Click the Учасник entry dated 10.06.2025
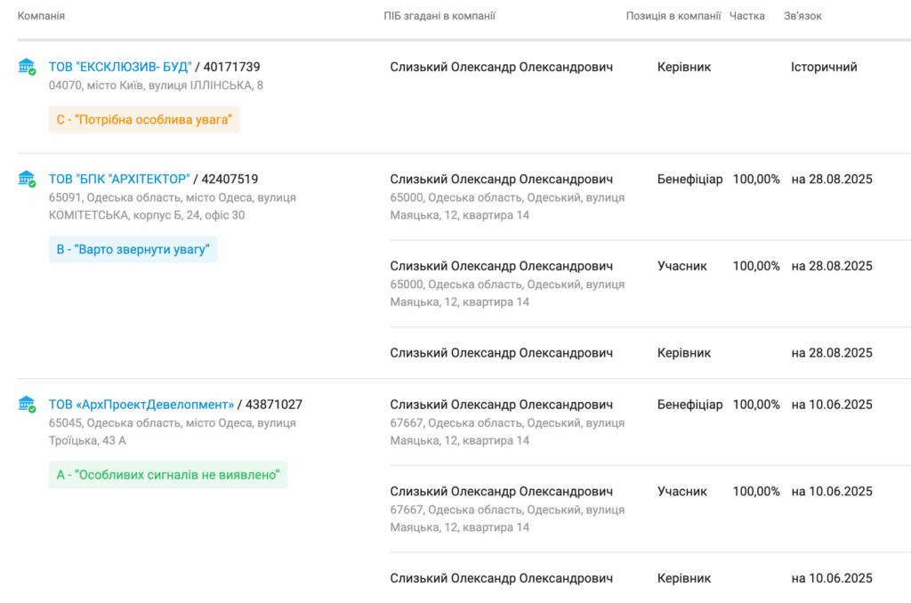This screenshot has width=911, height=603. [x=682, y=492]
